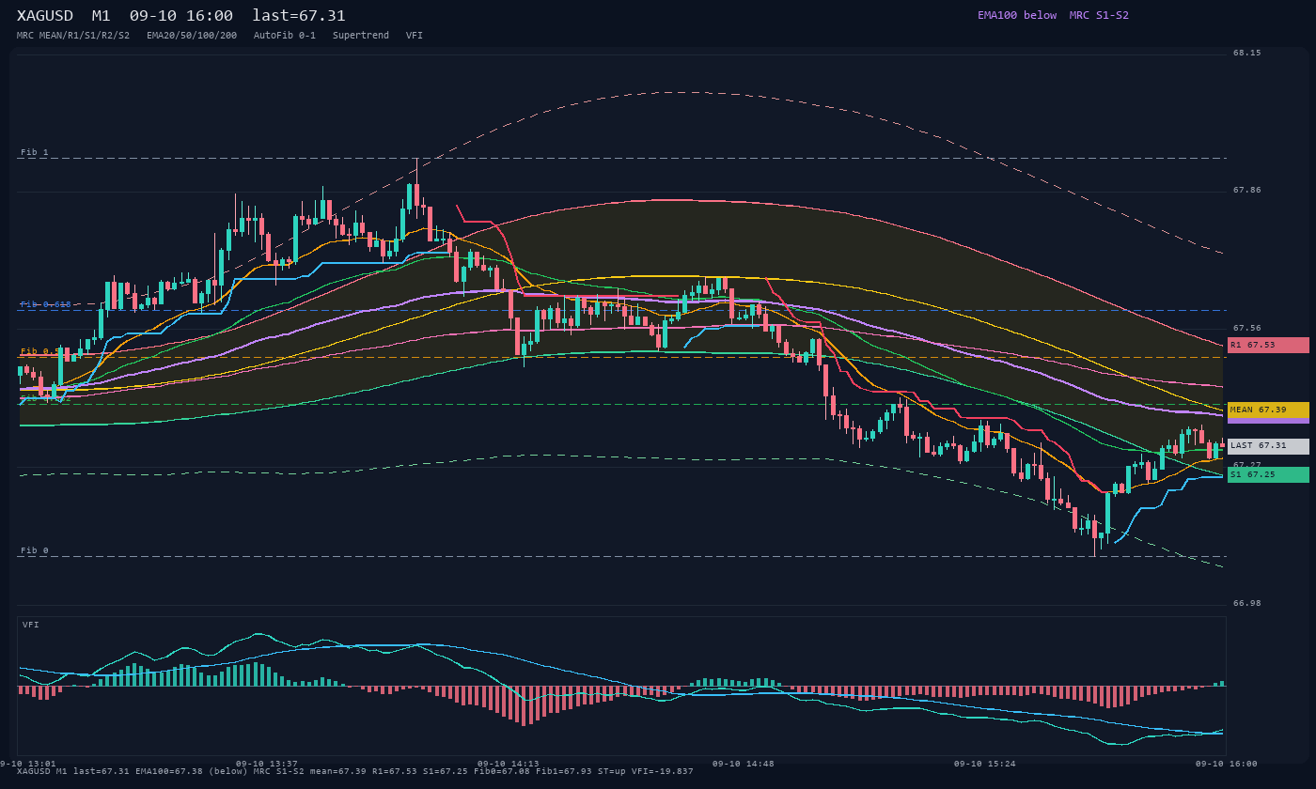Click the purple EMA100 below MRC S1-S2 status

[1053, 15]
